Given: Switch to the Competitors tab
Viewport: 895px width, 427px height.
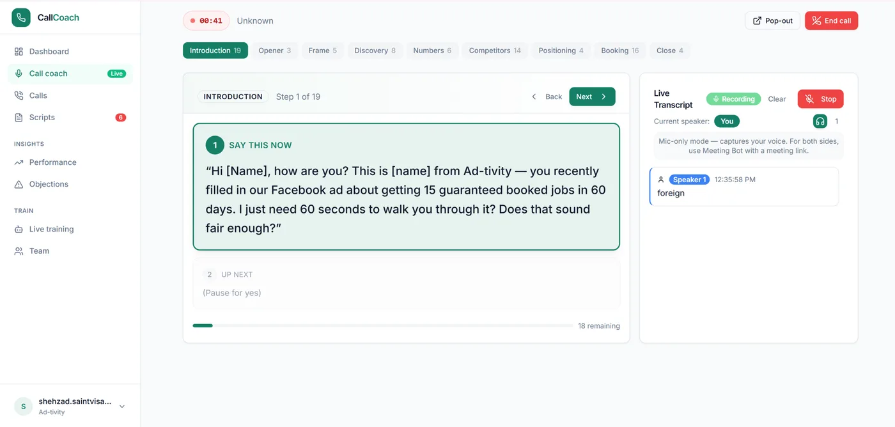Looking at the screenshot, I should (x=495, y=50).
